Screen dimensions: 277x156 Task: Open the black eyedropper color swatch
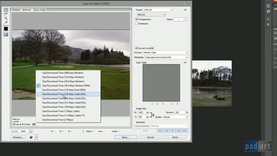[x=6, y=29]
